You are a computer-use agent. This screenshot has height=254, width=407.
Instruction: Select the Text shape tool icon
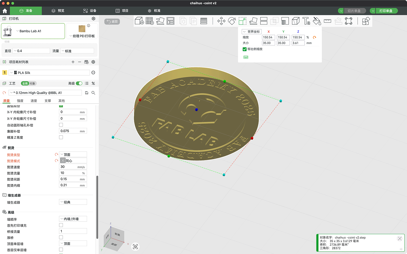click(306, 21)
